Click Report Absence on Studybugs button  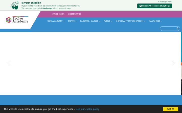(154, 6)
